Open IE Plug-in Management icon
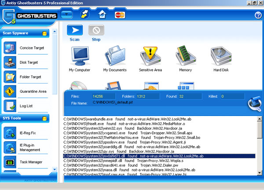The image size is (264, 190). tap(10, 147)
